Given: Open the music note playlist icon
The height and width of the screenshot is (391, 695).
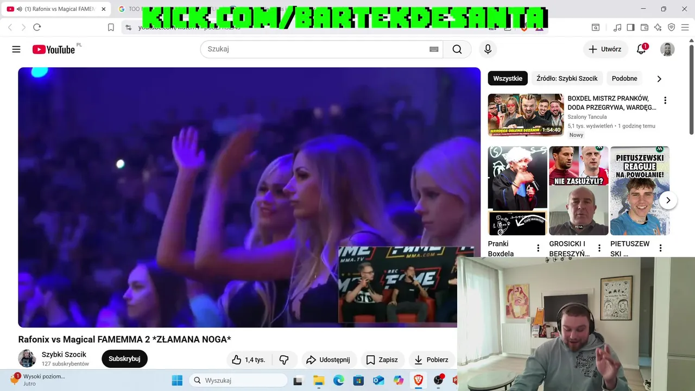Looking at the screenshot, I should point(617,27).
